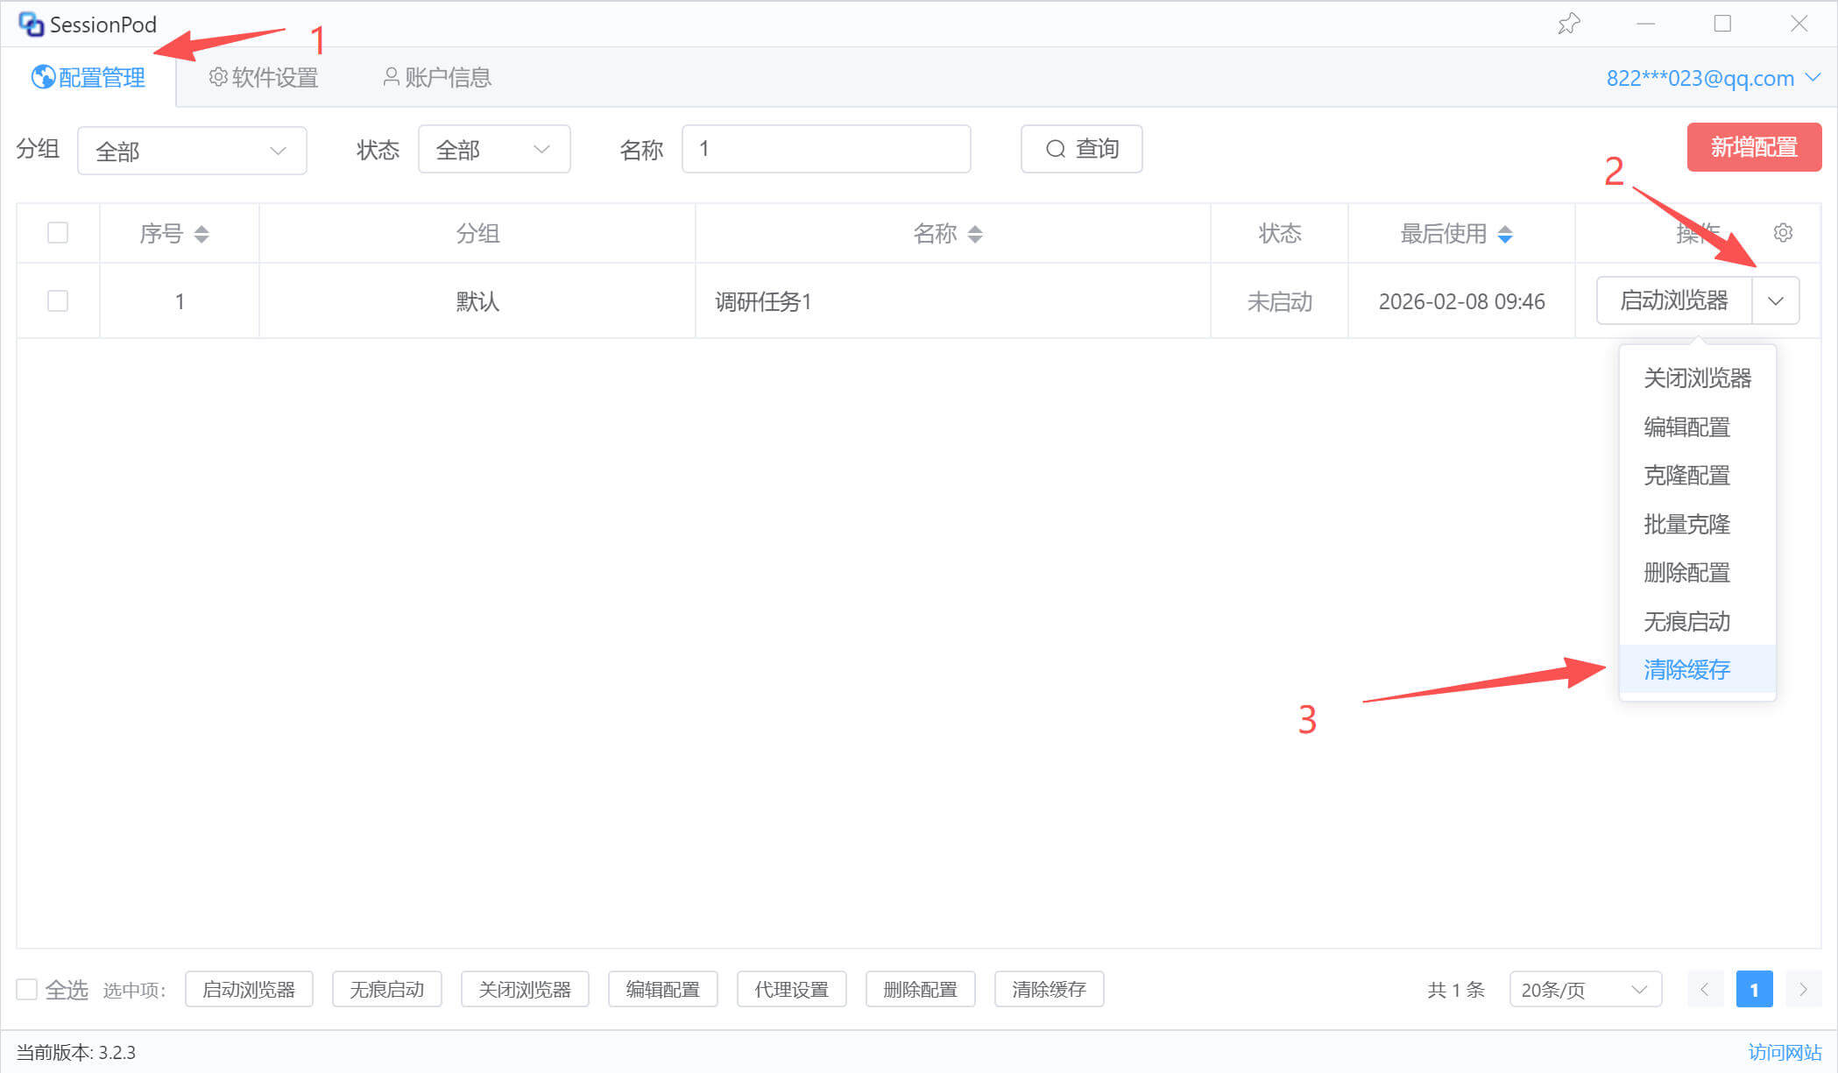This screenshot has width=1838, height=1073.
Task: Switch to 软件设置 tab
Action: pyautogui.click(x=264, y=78)
